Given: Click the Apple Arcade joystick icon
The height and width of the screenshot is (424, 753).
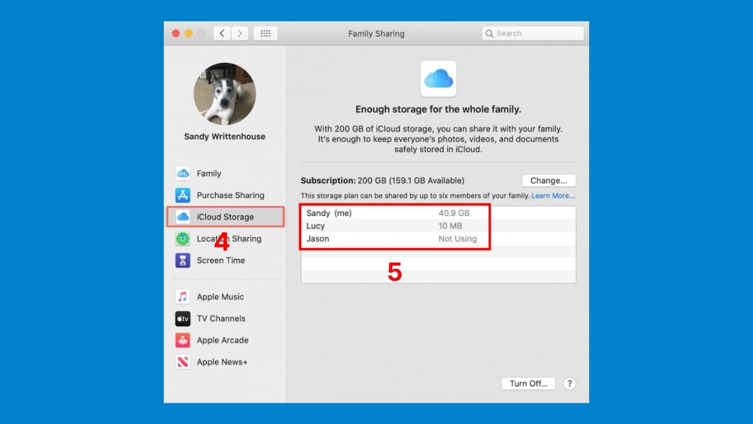Looking at the screenshot, I should (183, 340).
